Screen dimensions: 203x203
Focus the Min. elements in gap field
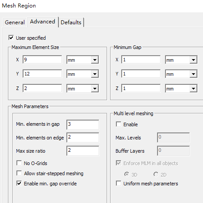[83, 125]
